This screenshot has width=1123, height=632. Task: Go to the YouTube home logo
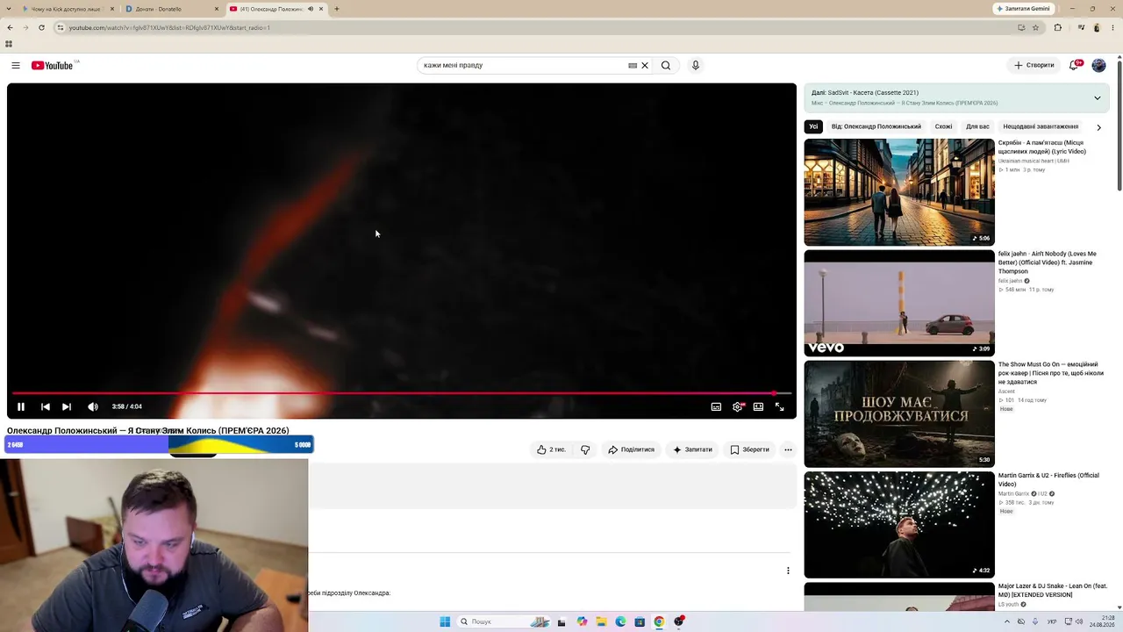53,65
